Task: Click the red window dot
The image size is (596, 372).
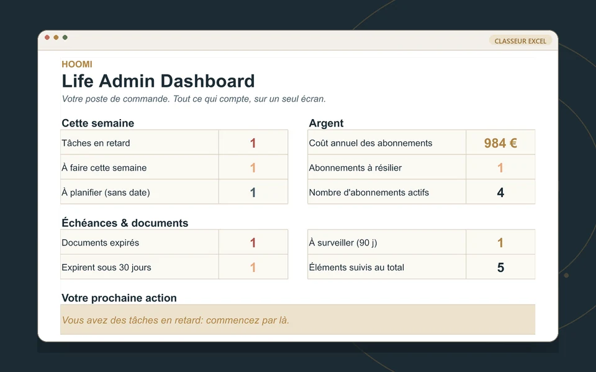Action: tap(47, 37)
